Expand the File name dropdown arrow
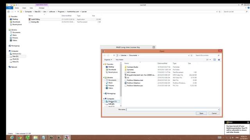Viewport: 250px width, 140px height. [218, 110]
